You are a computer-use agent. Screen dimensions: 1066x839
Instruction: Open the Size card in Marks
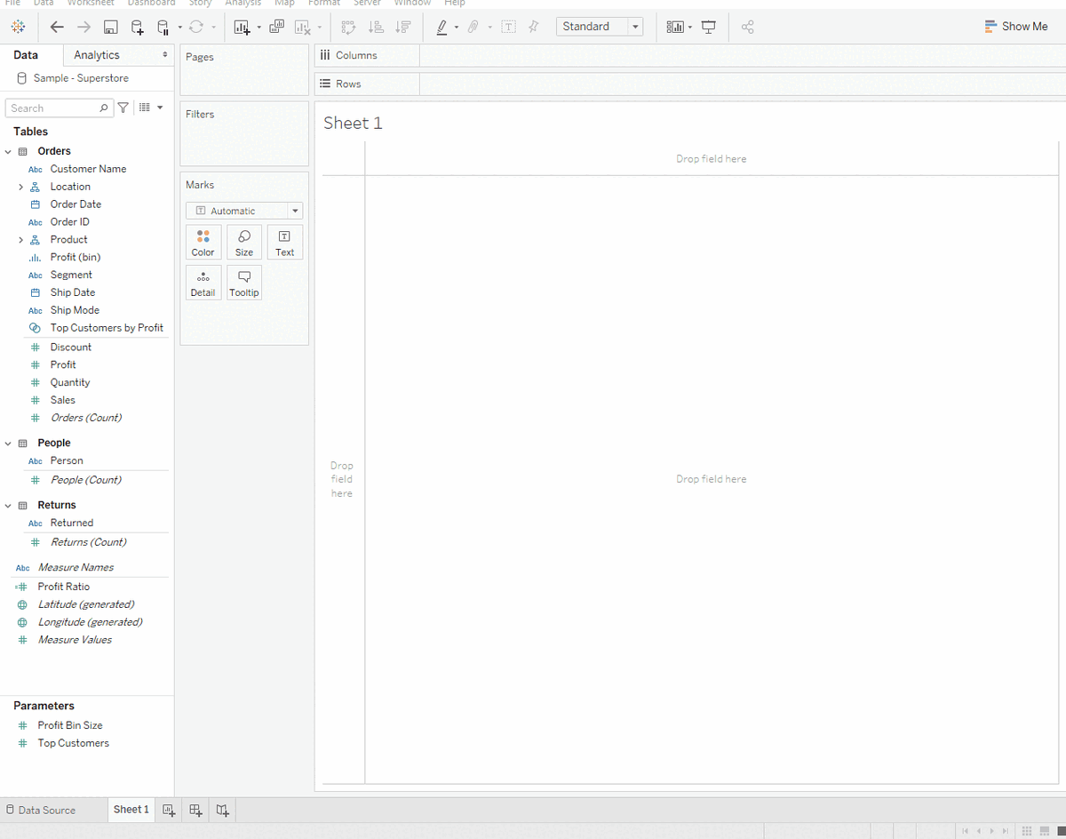point(244,242)
